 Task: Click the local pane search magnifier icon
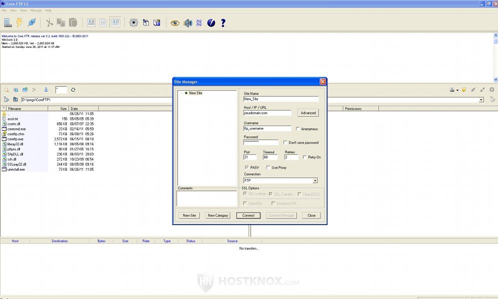click(6, 90)
